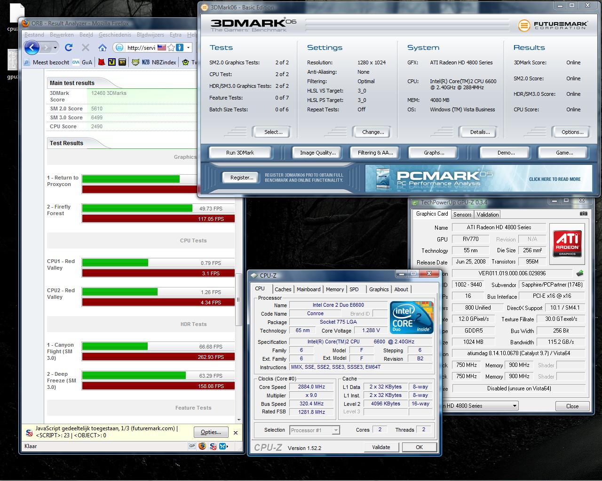Open the Bewerken menu in Firefox
The width and height of the screenshot is (602, 481).
(62, 35)
